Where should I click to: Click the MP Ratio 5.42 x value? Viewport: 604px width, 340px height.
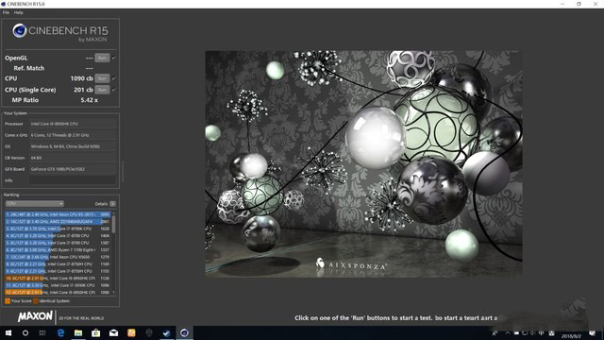(x=90, y=100)
